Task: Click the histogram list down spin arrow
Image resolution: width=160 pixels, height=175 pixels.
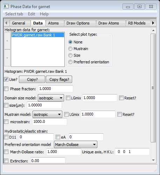Action: pyautogui.click(x=7, y=58)
